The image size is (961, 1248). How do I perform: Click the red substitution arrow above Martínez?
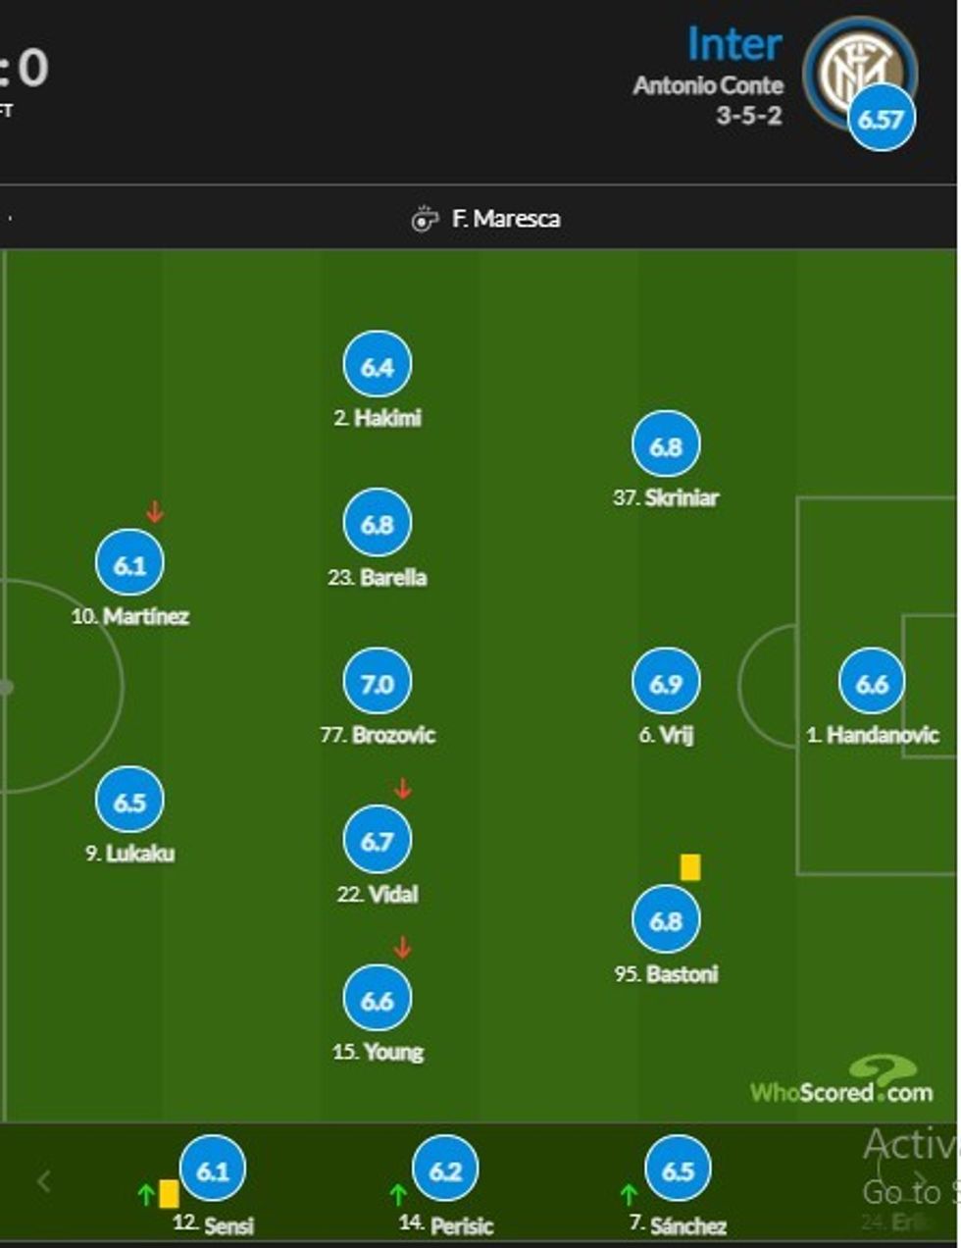point(155,511)
